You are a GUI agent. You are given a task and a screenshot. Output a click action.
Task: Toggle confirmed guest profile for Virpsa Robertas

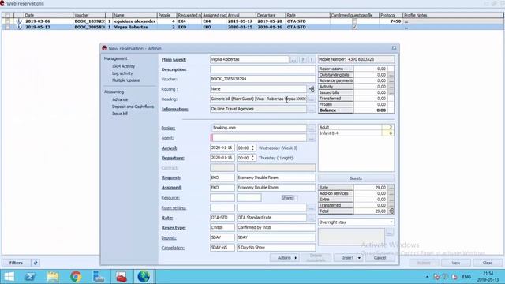pos(354,28)
